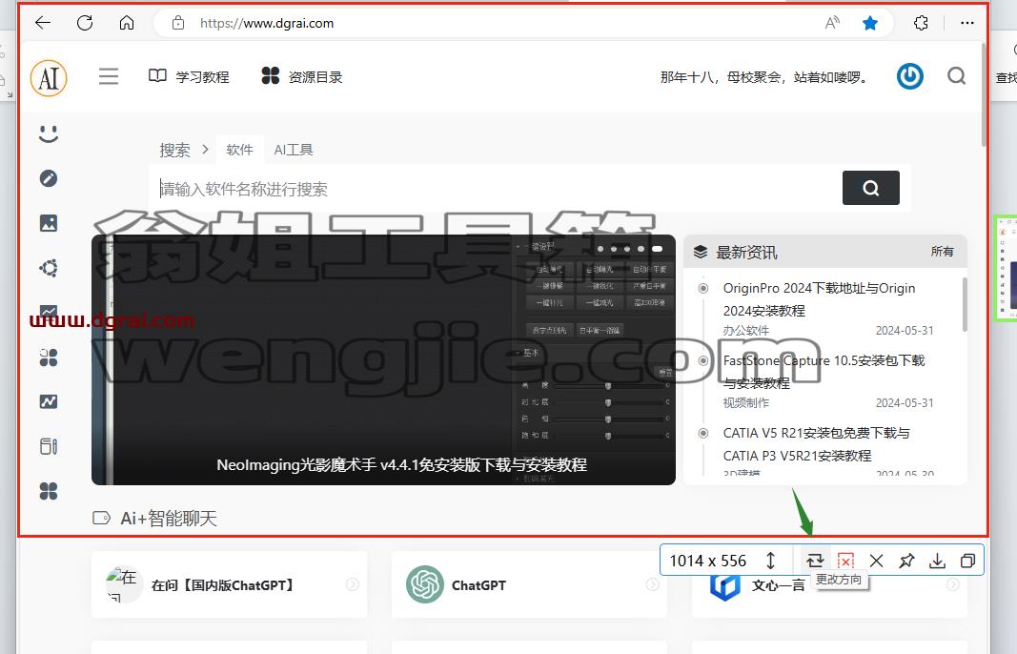Click the main page vertical scrollbar
Image resolution: width=1017 pixels, height=654 pixels.
[984, 94]
